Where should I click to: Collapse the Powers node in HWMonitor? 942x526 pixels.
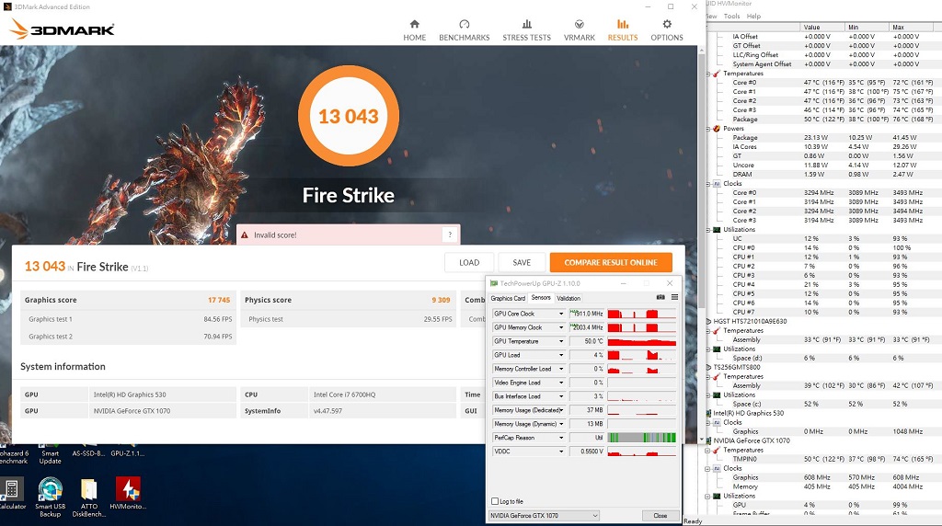708,129
